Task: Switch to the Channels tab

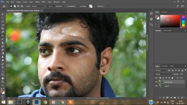Action: pyautogui.click(x=165, y=66)
